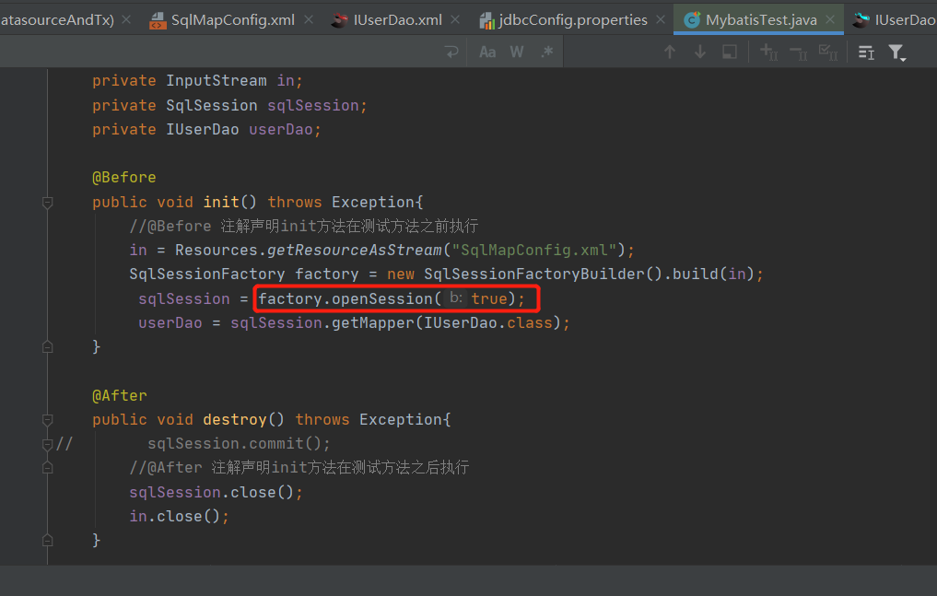Toggle Match Case (Aa) in the find bar
Image resolution: width=937 pixels, height=596 pixels.
(x=487, y=52)
